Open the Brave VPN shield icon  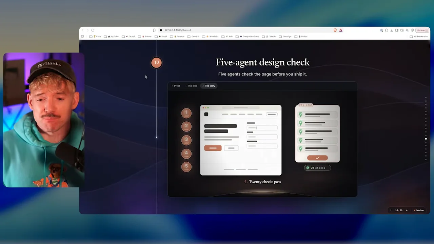click(412, 30)
